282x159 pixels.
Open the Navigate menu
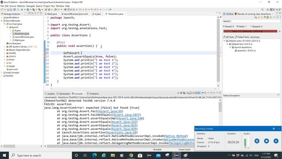click(30, 6)
